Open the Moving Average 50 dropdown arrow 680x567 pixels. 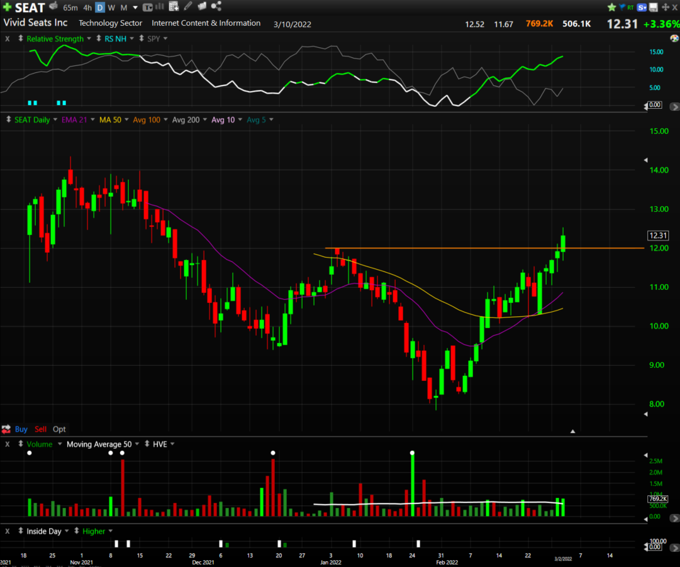coord(137,444)
